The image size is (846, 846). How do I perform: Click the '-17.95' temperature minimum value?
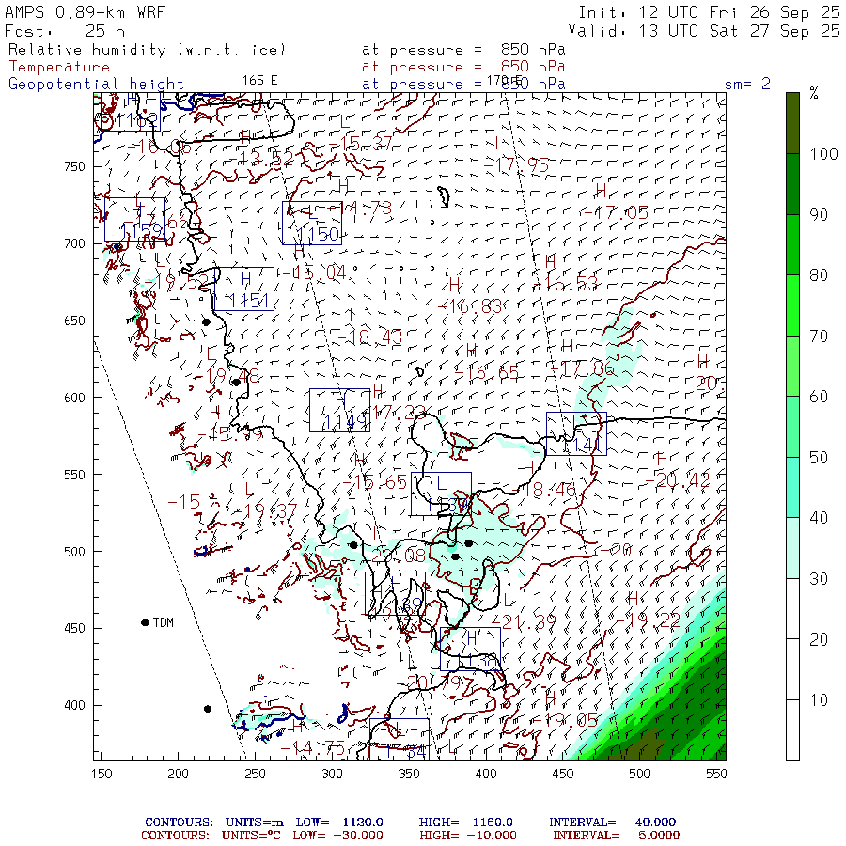point(516,165)
